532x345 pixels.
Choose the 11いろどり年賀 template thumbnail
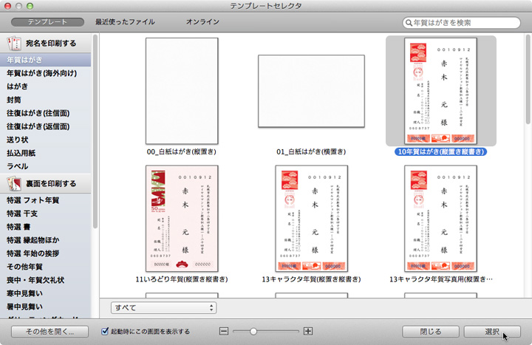(183, 219)
